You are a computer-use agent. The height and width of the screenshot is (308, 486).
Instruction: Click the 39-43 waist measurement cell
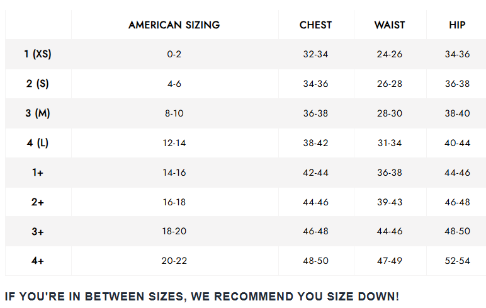pos(390,202)
